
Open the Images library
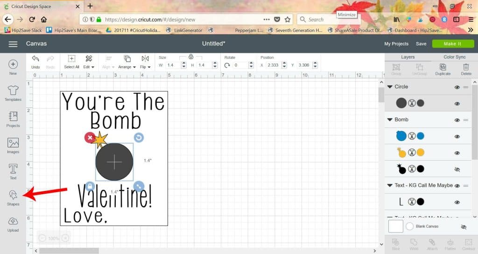click(13, 146)
